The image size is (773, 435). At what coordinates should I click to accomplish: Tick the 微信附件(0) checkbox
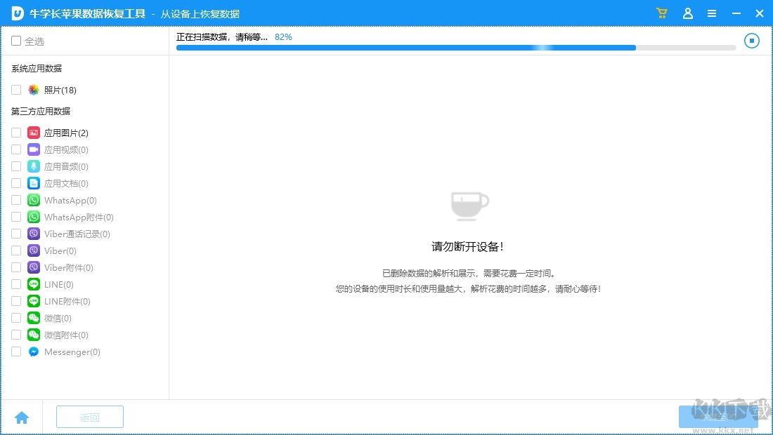coord(15,335)
